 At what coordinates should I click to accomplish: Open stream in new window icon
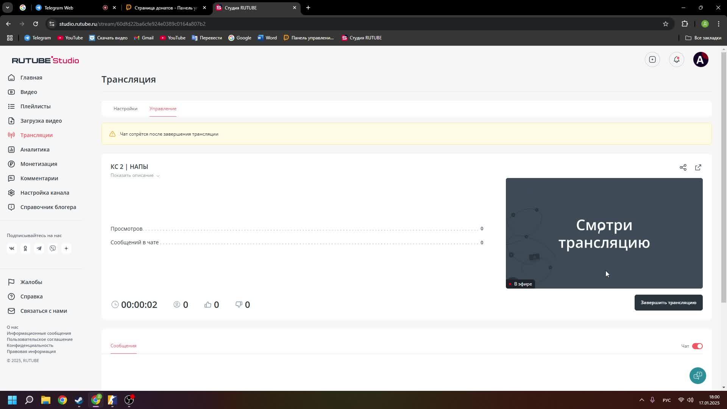698,167
